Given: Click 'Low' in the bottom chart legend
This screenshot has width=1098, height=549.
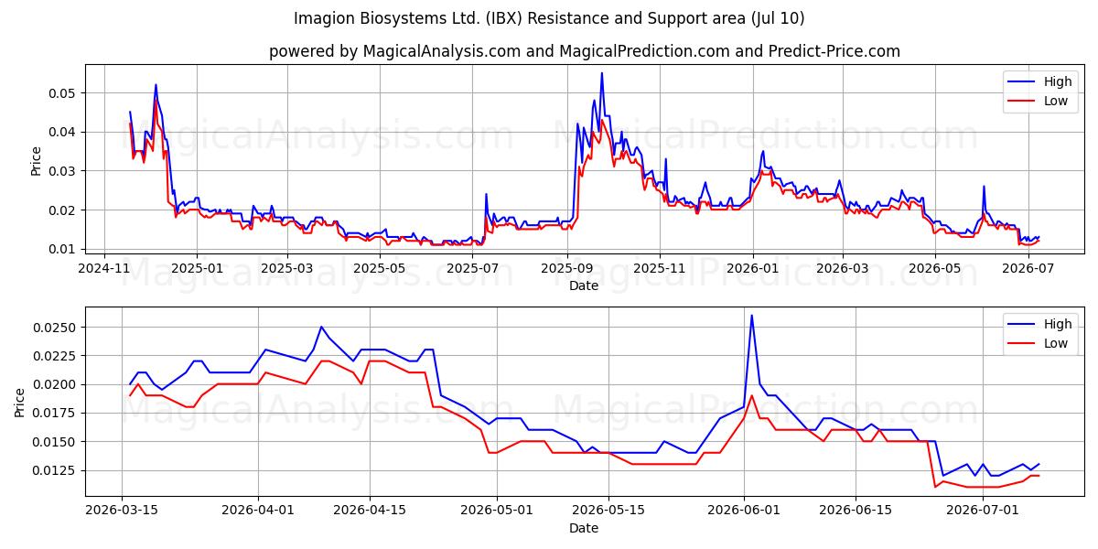Looking at the screenshot, I should click(1056, 343).
